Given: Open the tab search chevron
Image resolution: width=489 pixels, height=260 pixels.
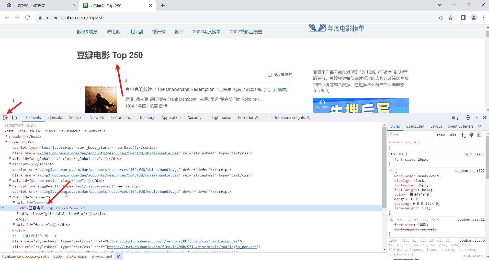Looking at the screenshot, I should coord(439,5).
